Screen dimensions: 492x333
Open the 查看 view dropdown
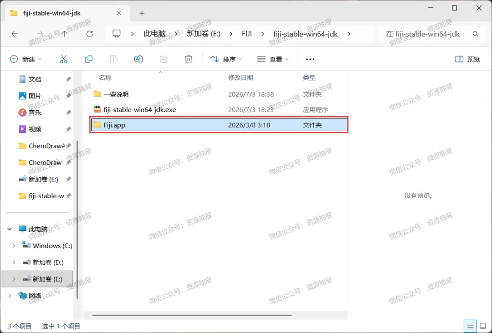pos(272,59)
